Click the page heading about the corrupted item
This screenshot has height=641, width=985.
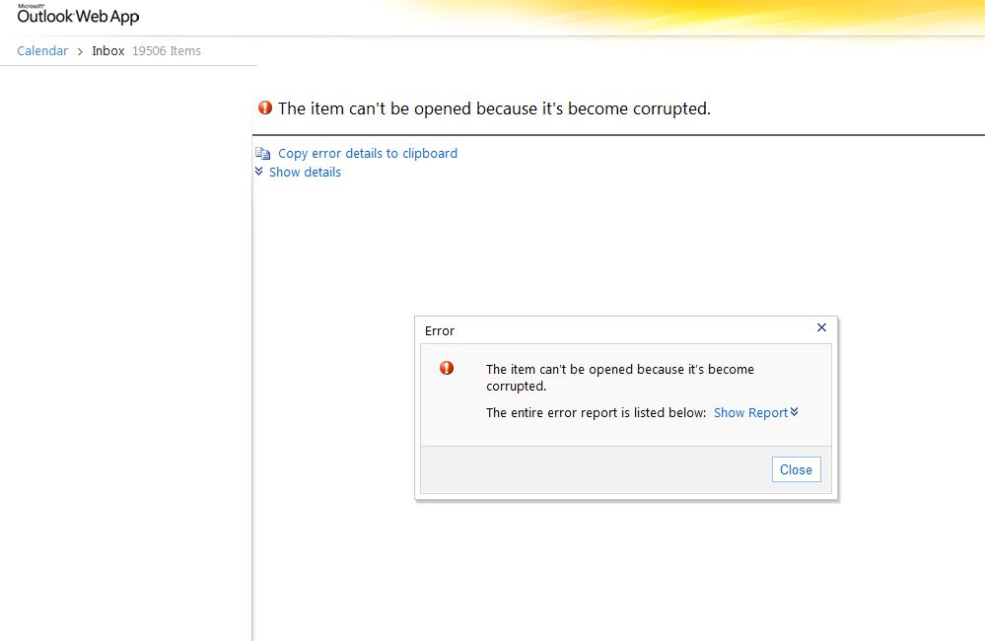(x=494, y=108)
